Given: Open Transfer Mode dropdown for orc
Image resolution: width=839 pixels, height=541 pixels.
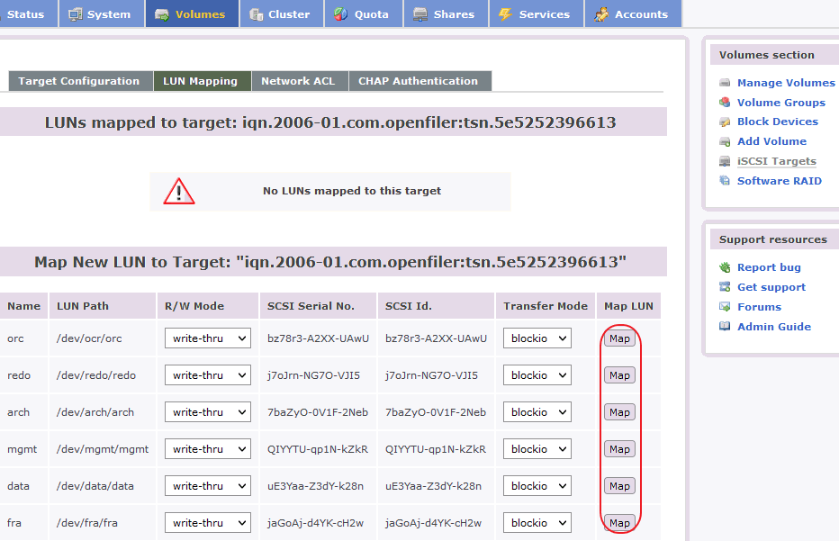Looking at the screenshot, I should [x=537, y=338].
